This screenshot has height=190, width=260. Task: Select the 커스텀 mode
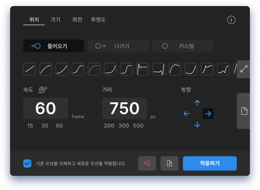(x=183, y=46)
